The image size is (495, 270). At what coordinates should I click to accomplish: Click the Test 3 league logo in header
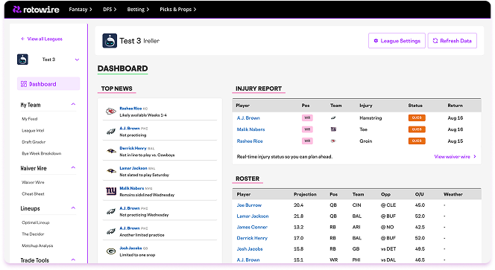click(110, 41)
